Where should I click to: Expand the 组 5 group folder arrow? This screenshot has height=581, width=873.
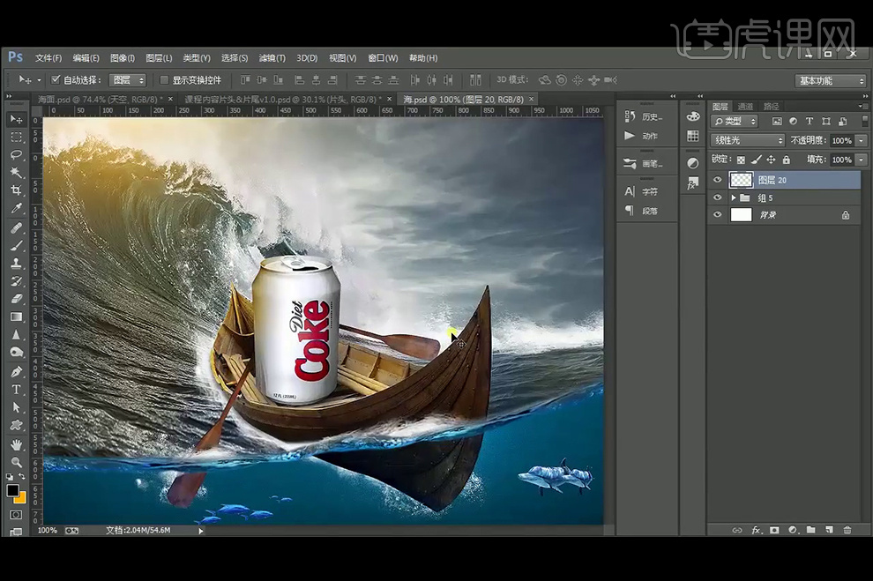tap(734, 198)
